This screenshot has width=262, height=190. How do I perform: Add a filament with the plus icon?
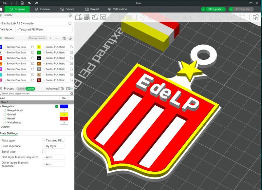pos(51,38)
